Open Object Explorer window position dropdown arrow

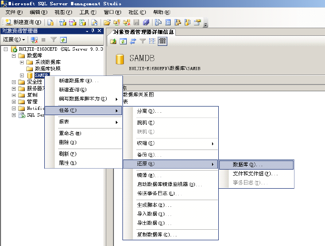click(87, 31)
